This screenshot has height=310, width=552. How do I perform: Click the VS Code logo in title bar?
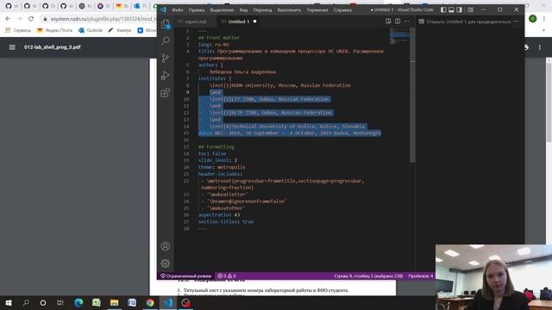[x=163, y=9]
